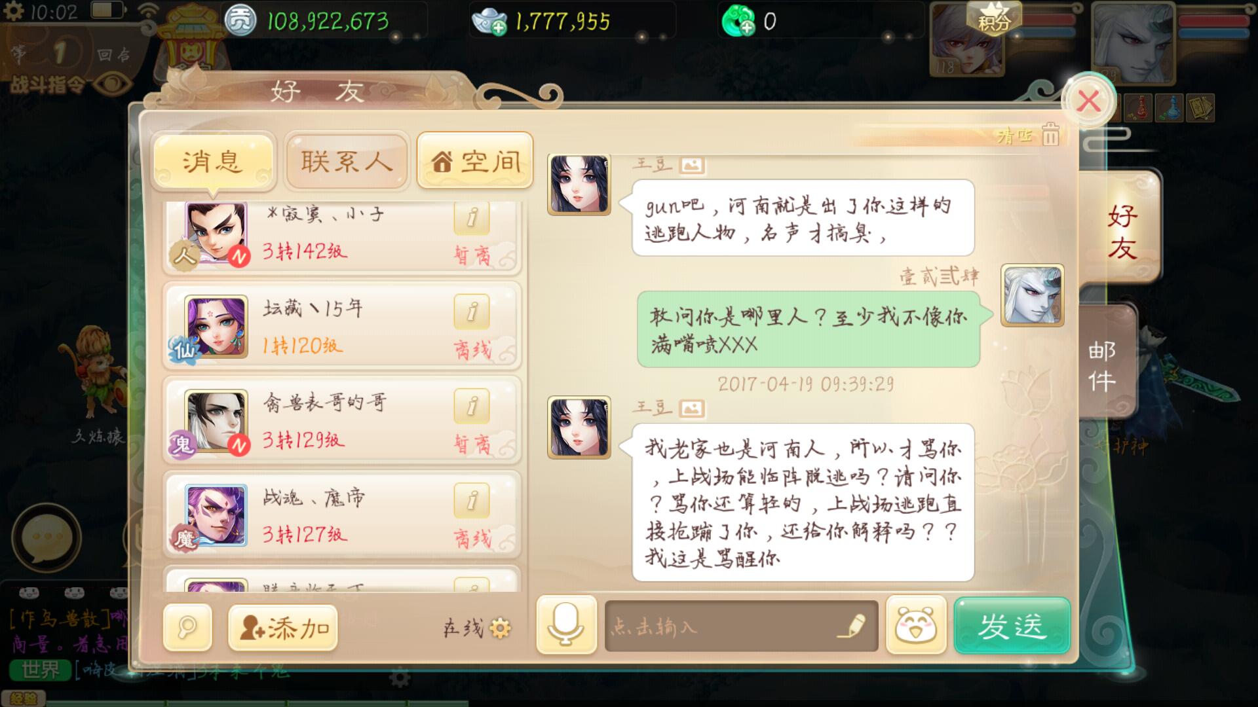Click the magnifier search friends icon
Image resolution: width=1258 pixels, height=707 pixels.
tap(187, 628)
